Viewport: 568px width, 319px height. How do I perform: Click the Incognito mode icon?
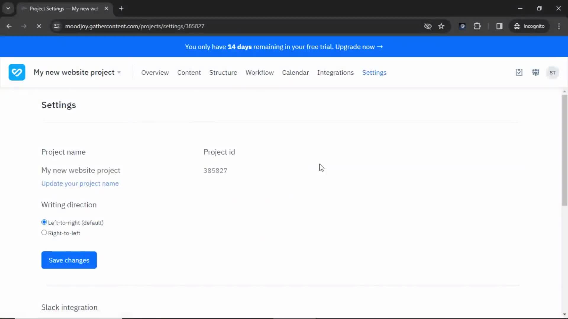point(517,26)
